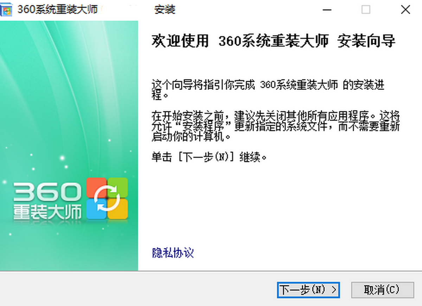Close the 360 installer window
The width and height of the screenshot is (422, 306).
pyautogui.click(x=405, y=9)
